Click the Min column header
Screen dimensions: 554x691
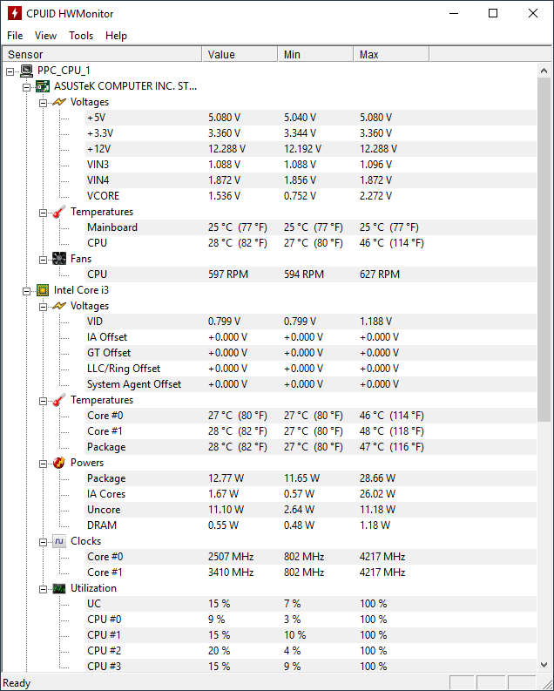tap(315, 55)
